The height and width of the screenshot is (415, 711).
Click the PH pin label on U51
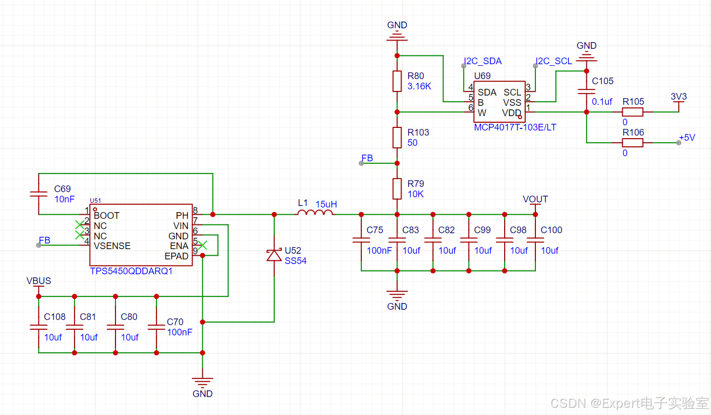pos(182,216)
